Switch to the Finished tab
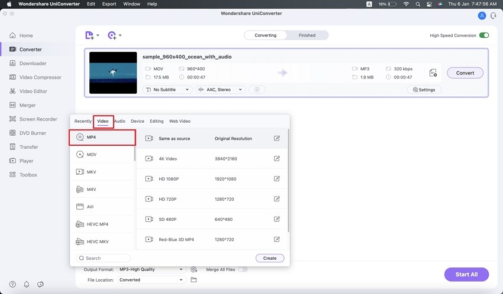This screenshot has width=503, height=294. [x=307, y=35]
